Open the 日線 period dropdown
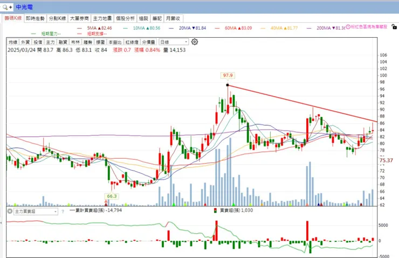399x258 pixels. 174,42
